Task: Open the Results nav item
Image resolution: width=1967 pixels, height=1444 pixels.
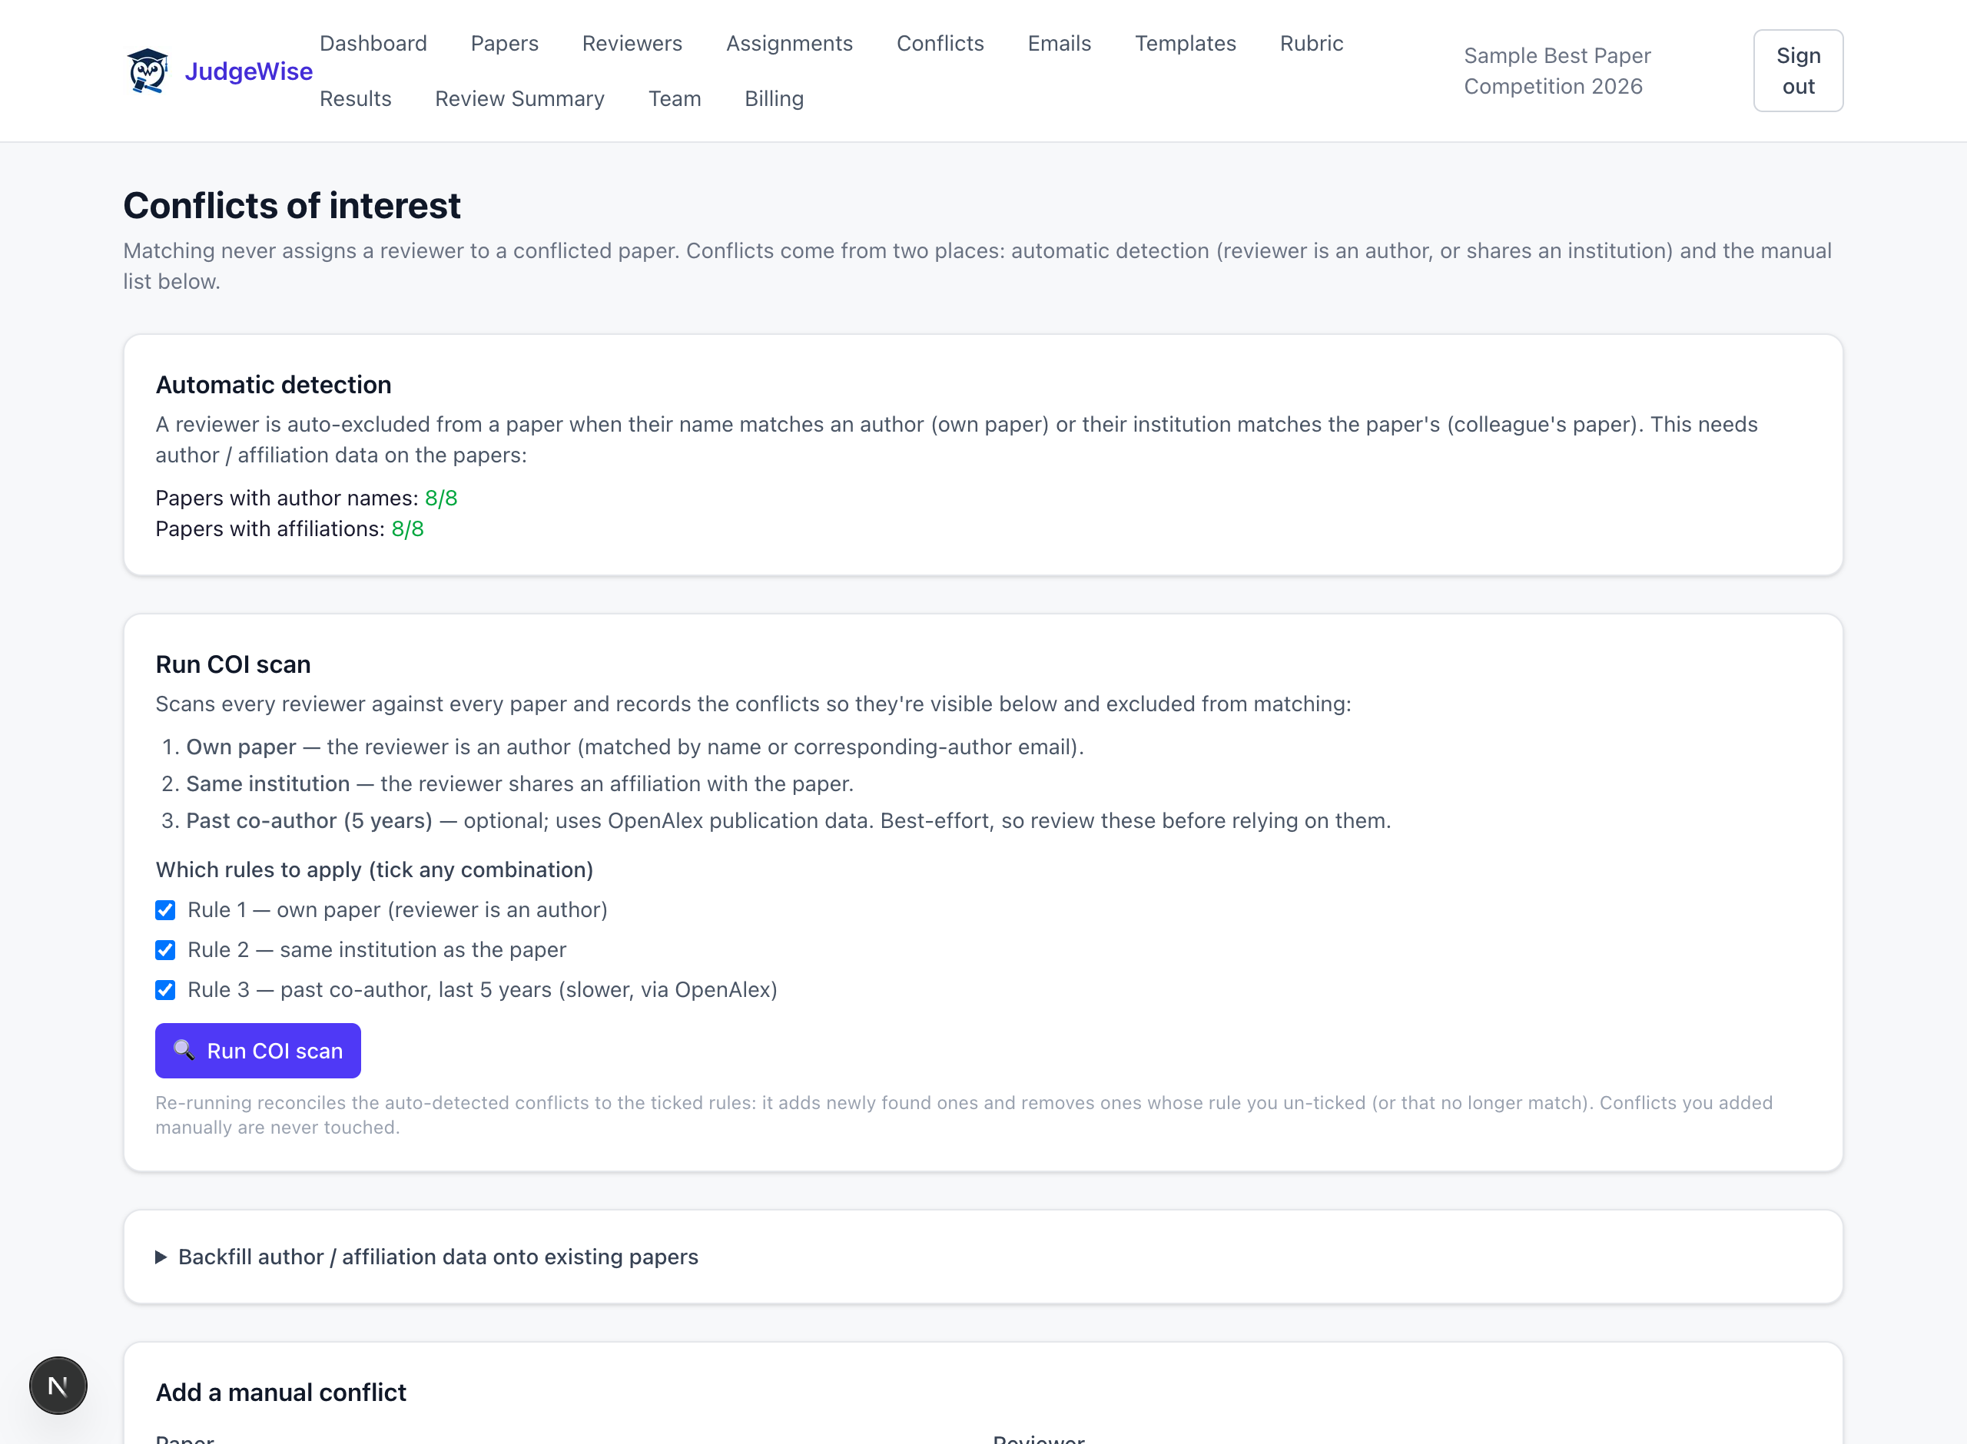Action: pos(356,99)
